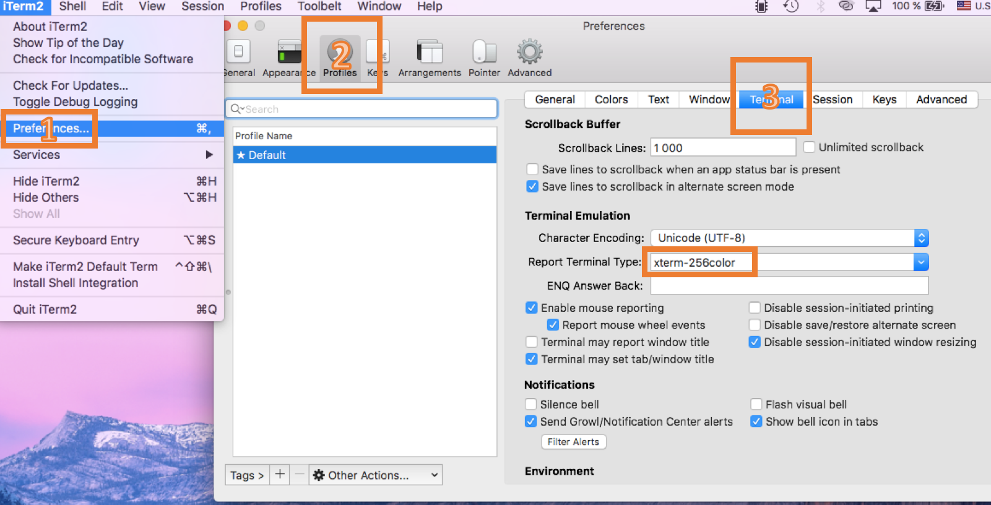
Task: Click the Creative Cloud menu bar icon
Action: point(846,6)
